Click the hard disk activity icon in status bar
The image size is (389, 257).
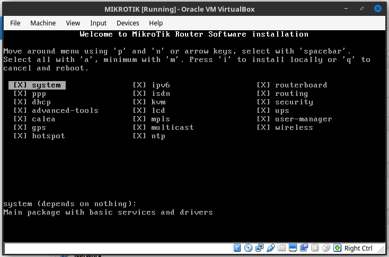coord(237,248)
